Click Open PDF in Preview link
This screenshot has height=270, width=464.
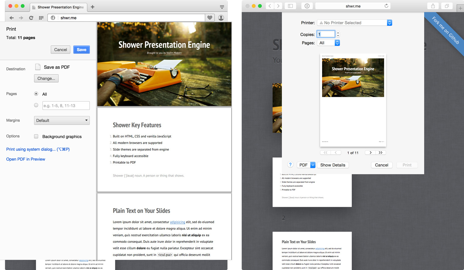26,159
